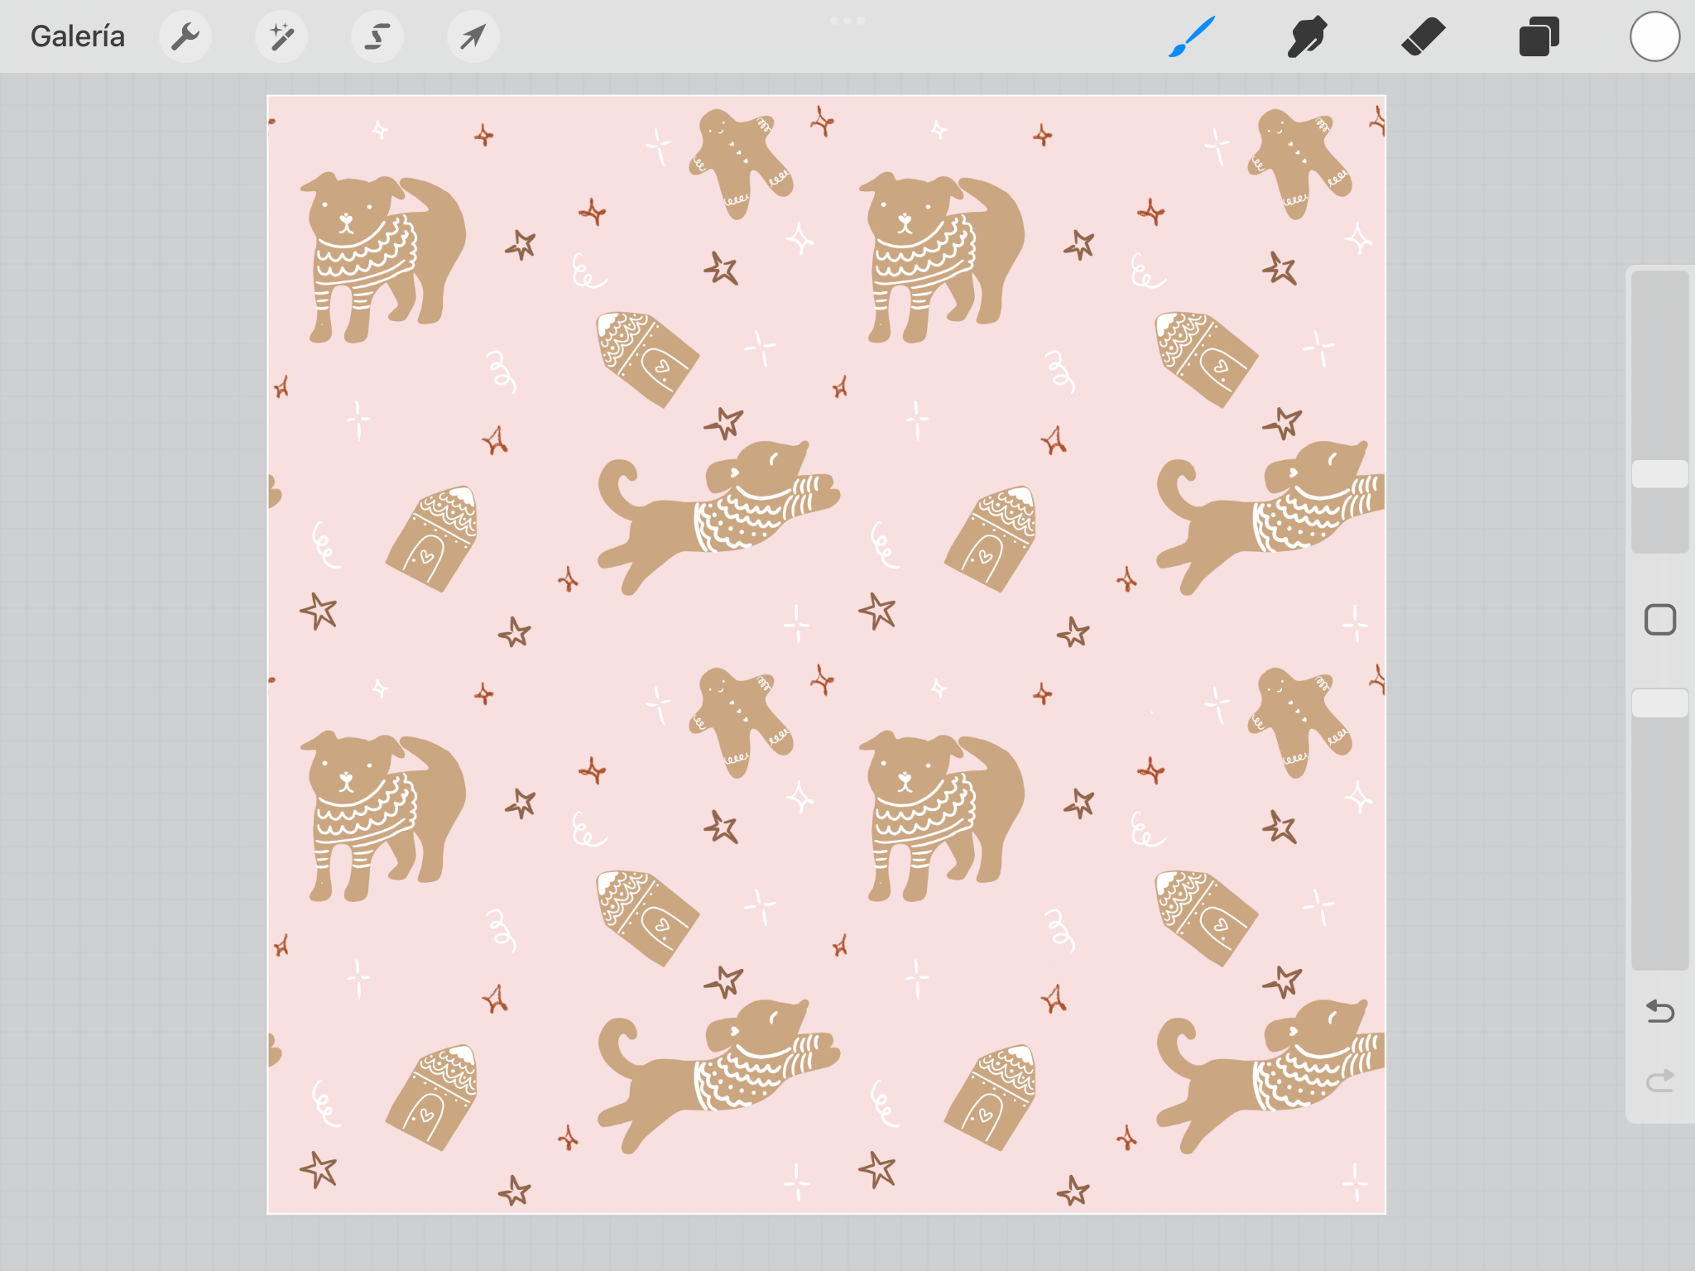1695x1271 pixels.
Task: Adjust the brush opacity slider handle
Action: click(x=1660, y=703)
